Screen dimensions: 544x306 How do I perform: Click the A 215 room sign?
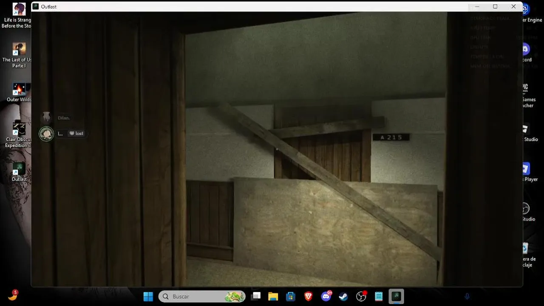coord(391,137)
